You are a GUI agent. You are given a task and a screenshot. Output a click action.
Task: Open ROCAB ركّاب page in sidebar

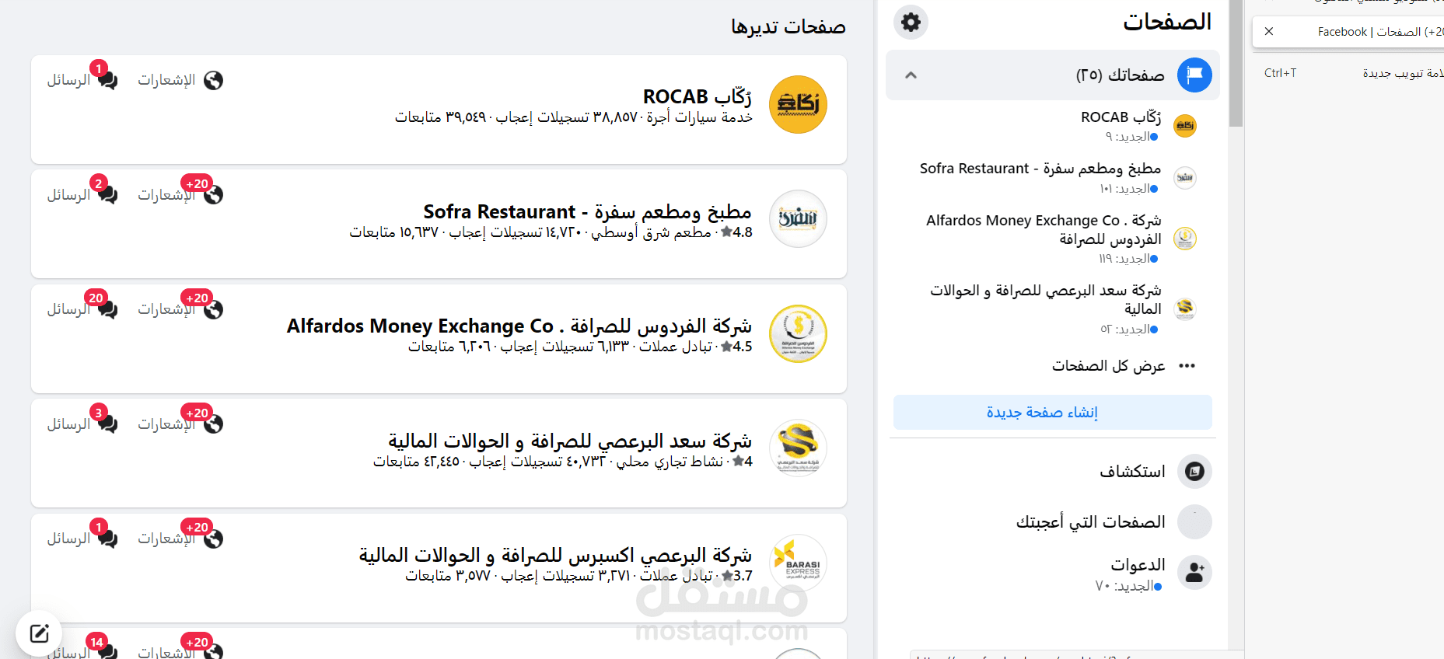tap(1121, 117)
